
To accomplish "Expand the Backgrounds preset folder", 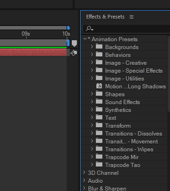I will click(x=92, y=47).
